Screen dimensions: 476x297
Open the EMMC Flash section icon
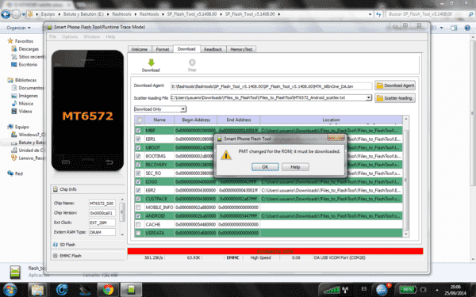(56, 256)
